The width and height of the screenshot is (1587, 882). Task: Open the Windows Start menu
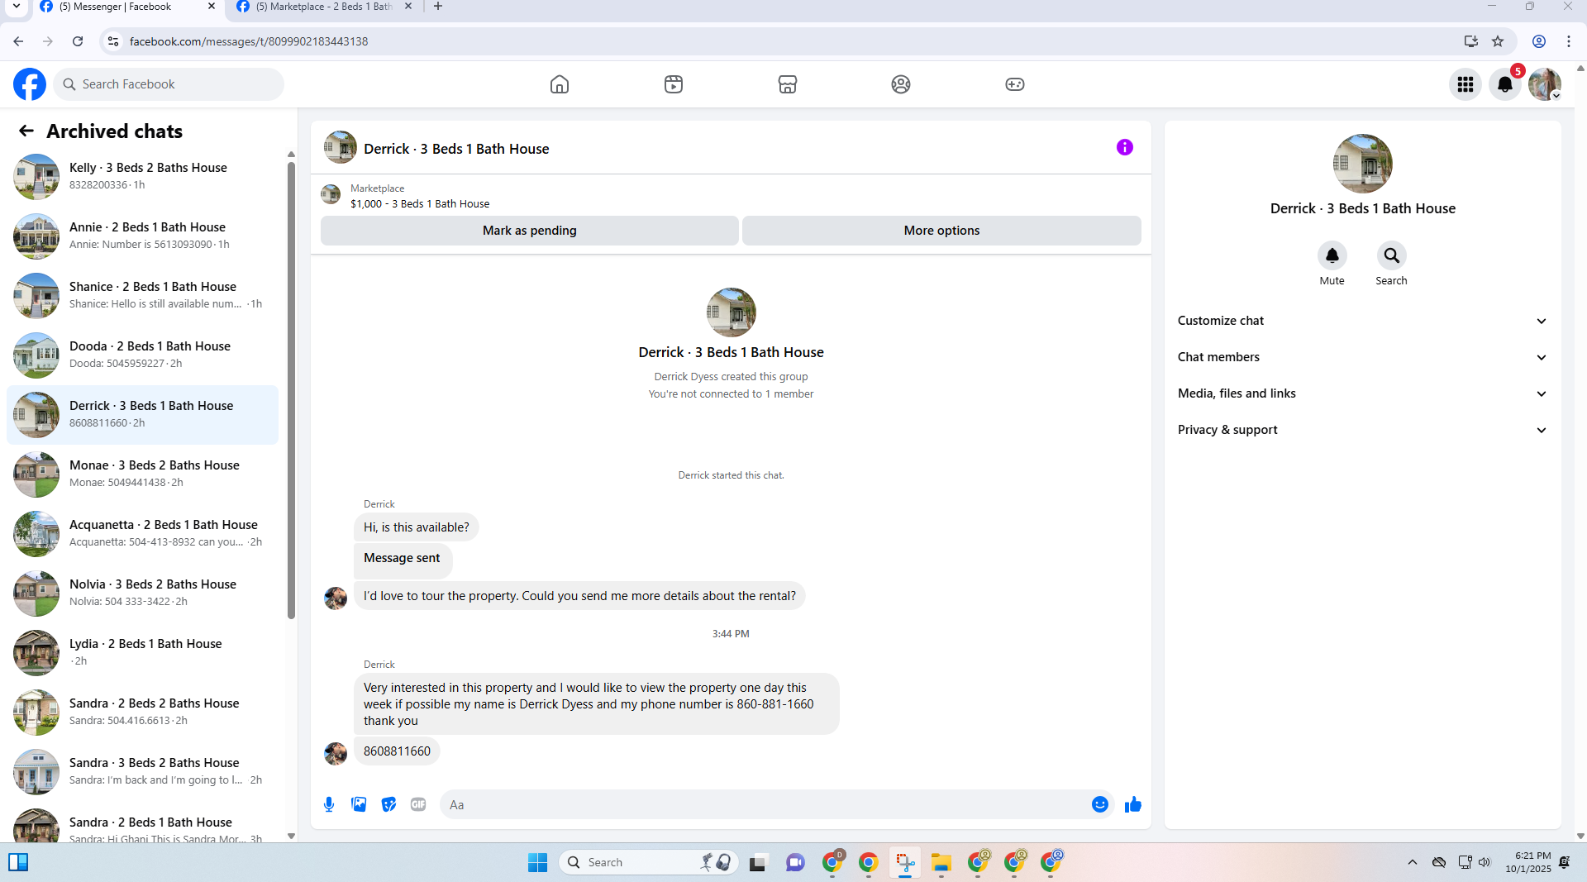(538, 862)
